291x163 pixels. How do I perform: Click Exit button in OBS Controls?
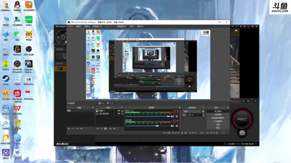click(218, 128)
